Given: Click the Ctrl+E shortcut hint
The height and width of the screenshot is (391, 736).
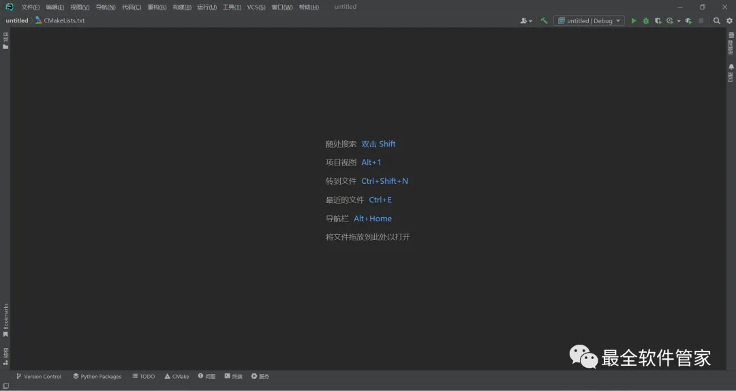Looking at the screenshot, I should 380,200.
